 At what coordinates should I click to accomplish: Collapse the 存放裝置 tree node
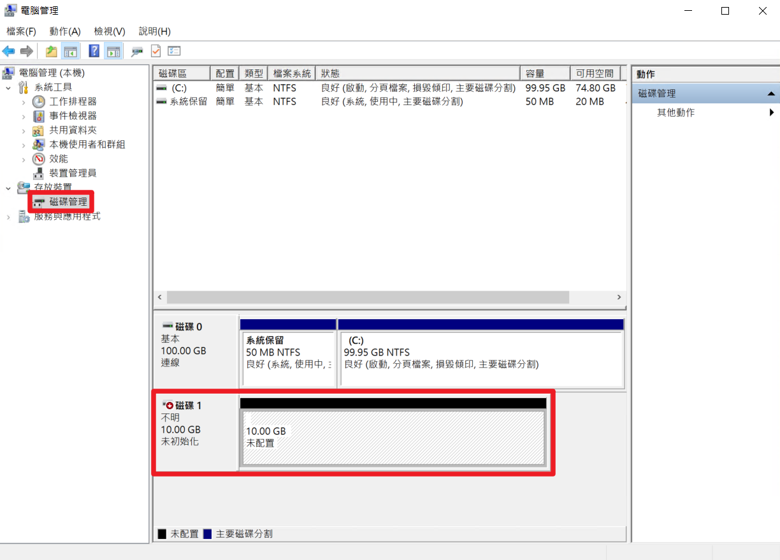coord(8,188)
